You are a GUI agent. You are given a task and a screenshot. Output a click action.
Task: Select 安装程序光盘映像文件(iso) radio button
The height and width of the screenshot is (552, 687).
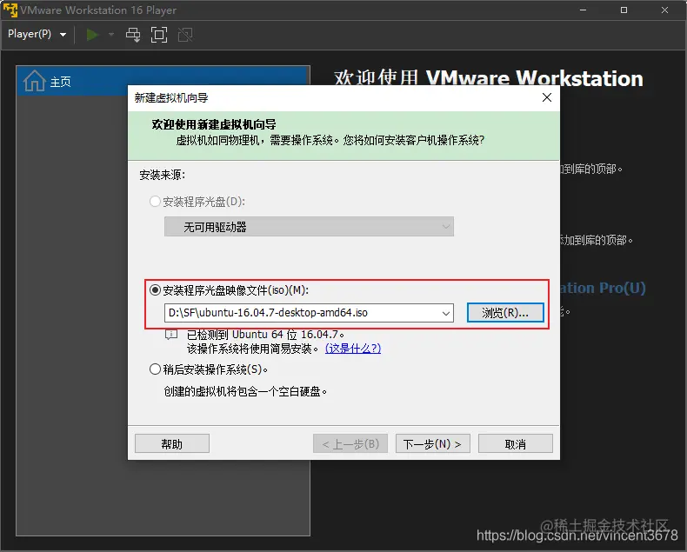click(155, 290)
